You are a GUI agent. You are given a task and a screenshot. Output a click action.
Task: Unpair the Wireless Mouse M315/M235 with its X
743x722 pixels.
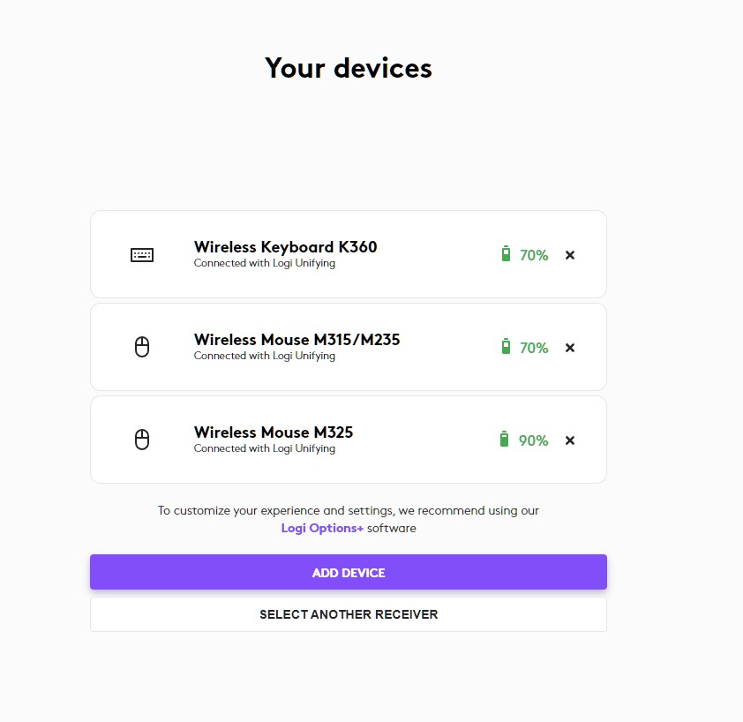(570, 348)
